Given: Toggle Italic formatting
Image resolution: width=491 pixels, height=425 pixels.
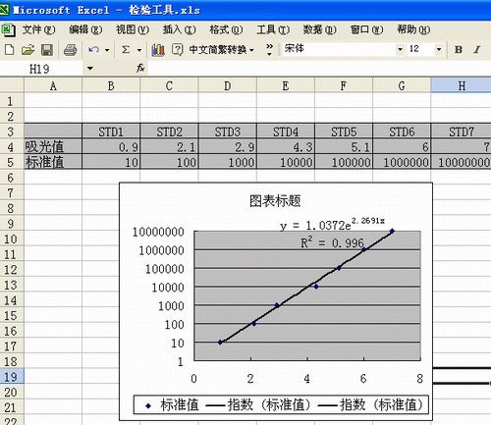Looking at the screenshot, I should (x=476, y=49).
